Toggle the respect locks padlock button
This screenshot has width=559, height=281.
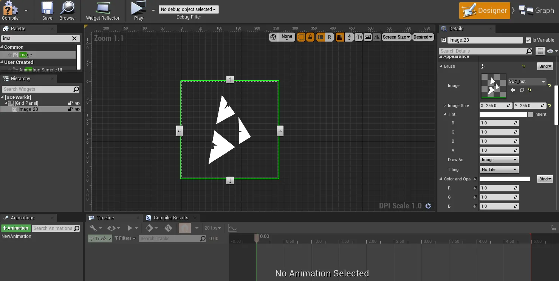(310, 37)
